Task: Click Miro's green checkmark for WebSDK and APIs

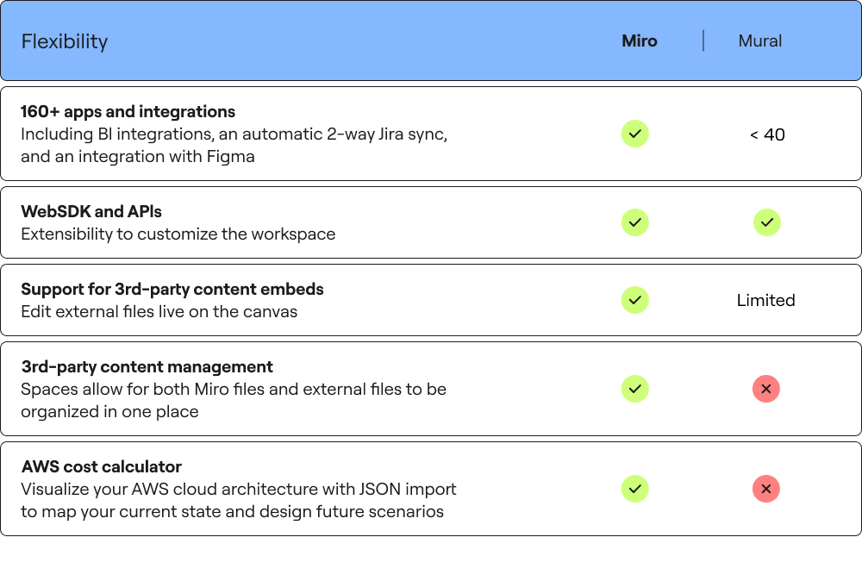Action: click(x=635, y=222)
